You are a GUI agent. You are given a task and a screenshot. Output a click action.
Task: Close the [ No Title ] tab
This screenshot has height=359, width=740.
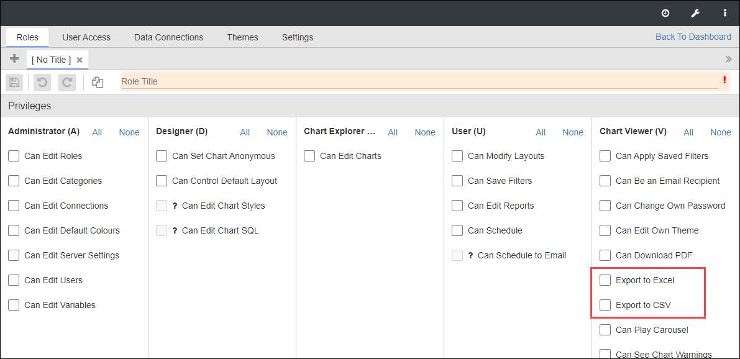coord(79,59)
